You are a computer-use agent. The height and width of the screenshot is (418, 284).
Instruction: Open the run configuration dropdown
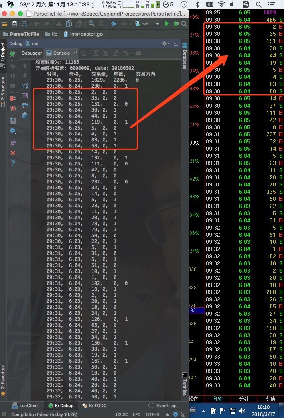tap(146, 24)
